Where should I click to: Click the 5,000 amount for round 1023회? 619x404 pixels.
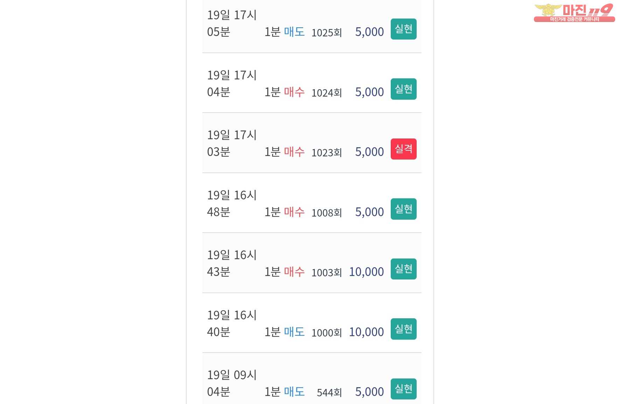(369, 152)
